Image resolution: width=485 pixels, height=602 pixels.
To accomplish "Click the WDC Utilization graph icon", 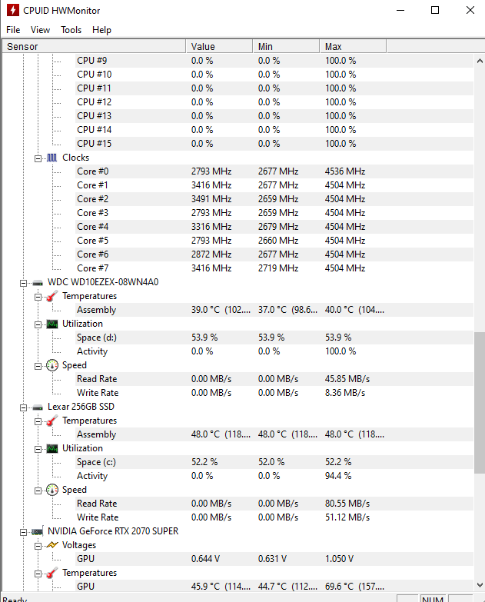I will tap(51, 324).
